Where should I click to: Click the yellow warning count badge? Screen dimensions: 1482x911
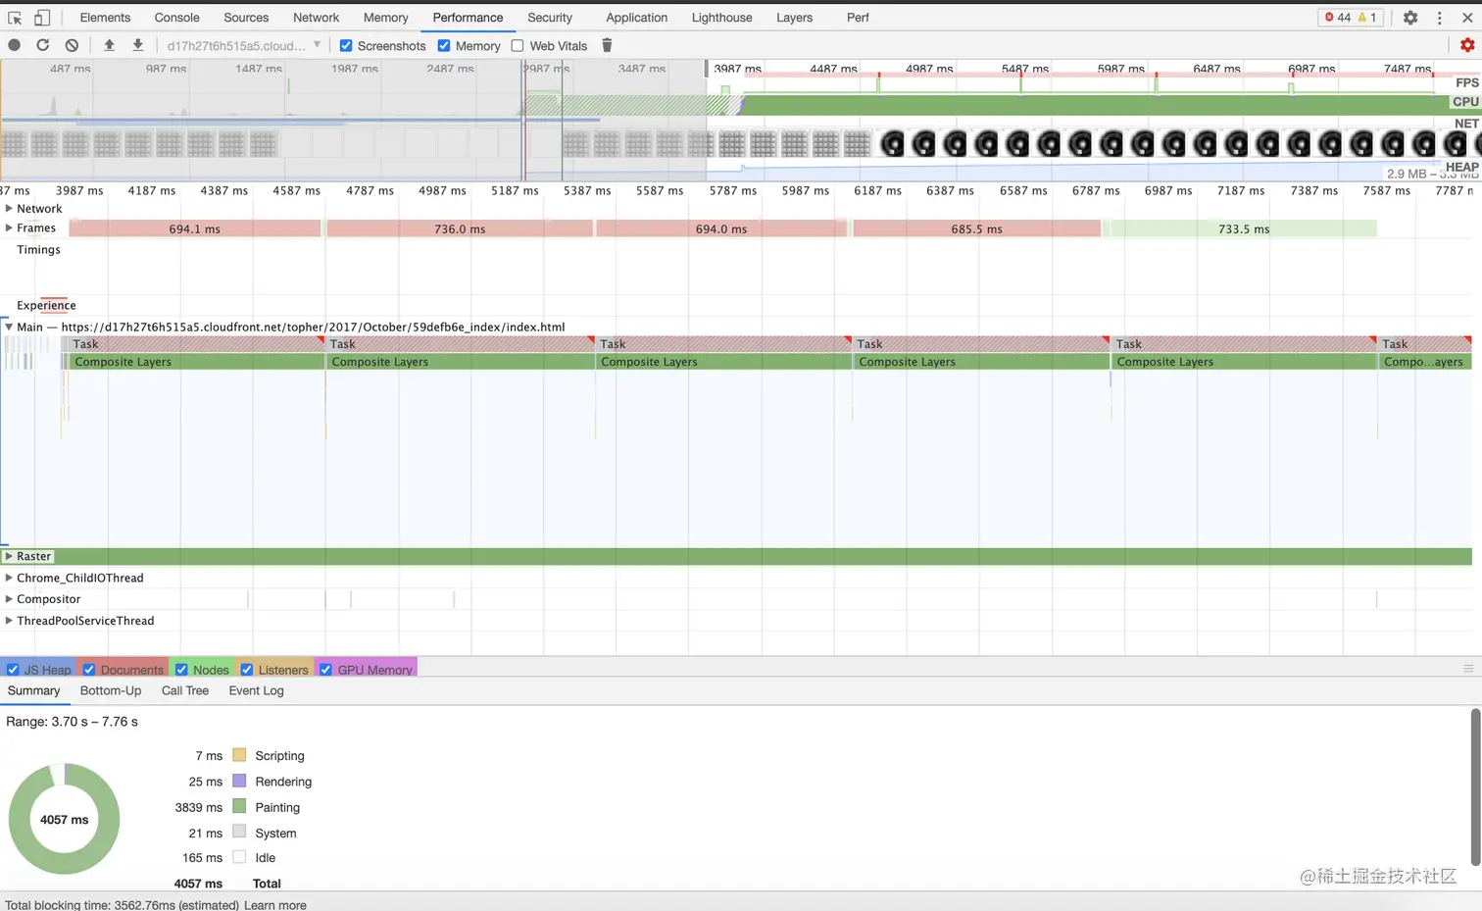pyautogui.click(x=1367, y=18)
